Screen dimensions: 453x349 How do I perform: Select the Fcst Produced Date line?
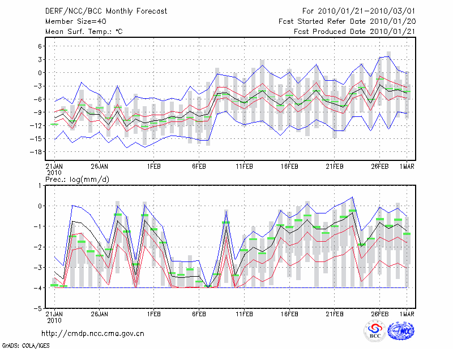pyautogui.click(x=351, y=32)
